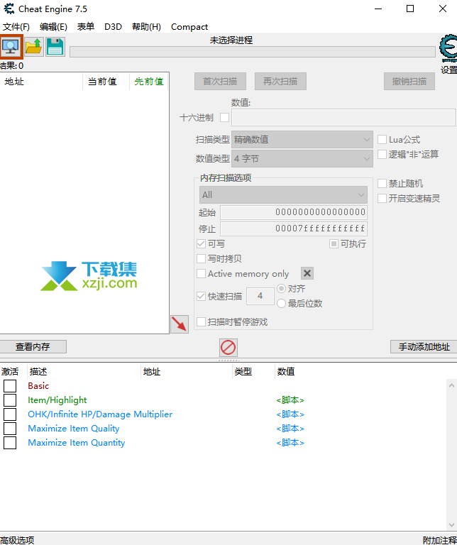Click the progress bar under 未选择进程

(x=253, y=52)
